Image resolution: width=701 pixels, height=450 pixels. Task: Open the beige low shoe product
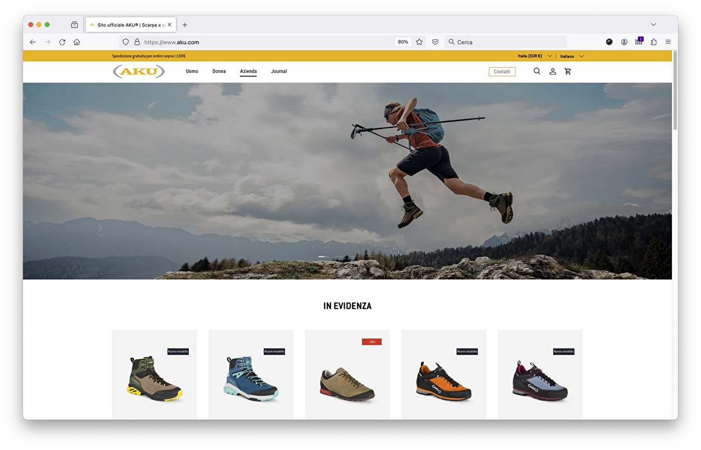pos(347,374)
